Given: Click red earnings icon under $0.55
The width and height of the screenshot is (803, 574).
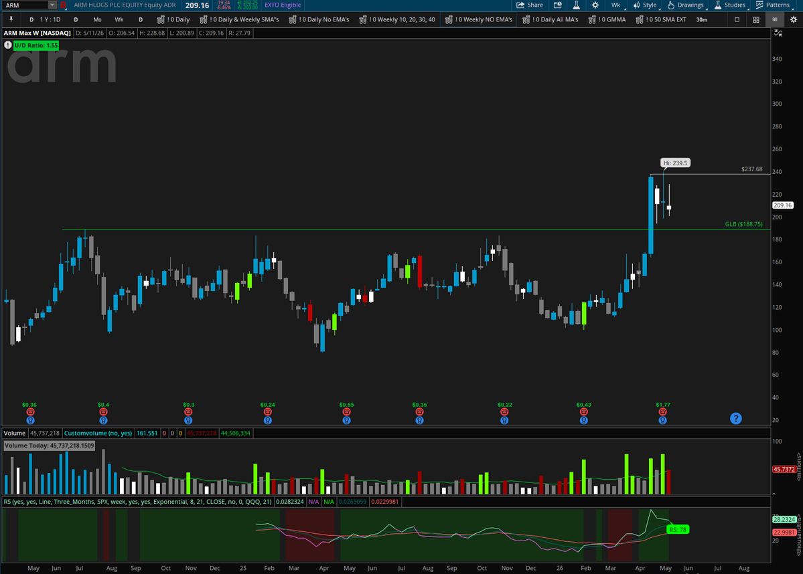Looking at the screenshot, I should tap(347, 412).
